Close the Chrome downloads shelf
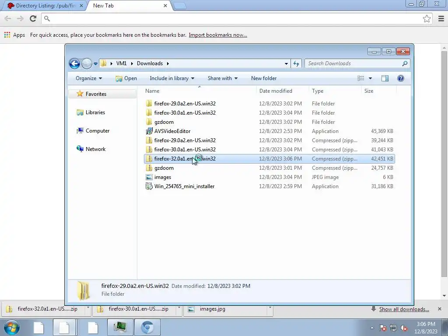The height and width of the screenshot is (336, 448). coord(439,309)
